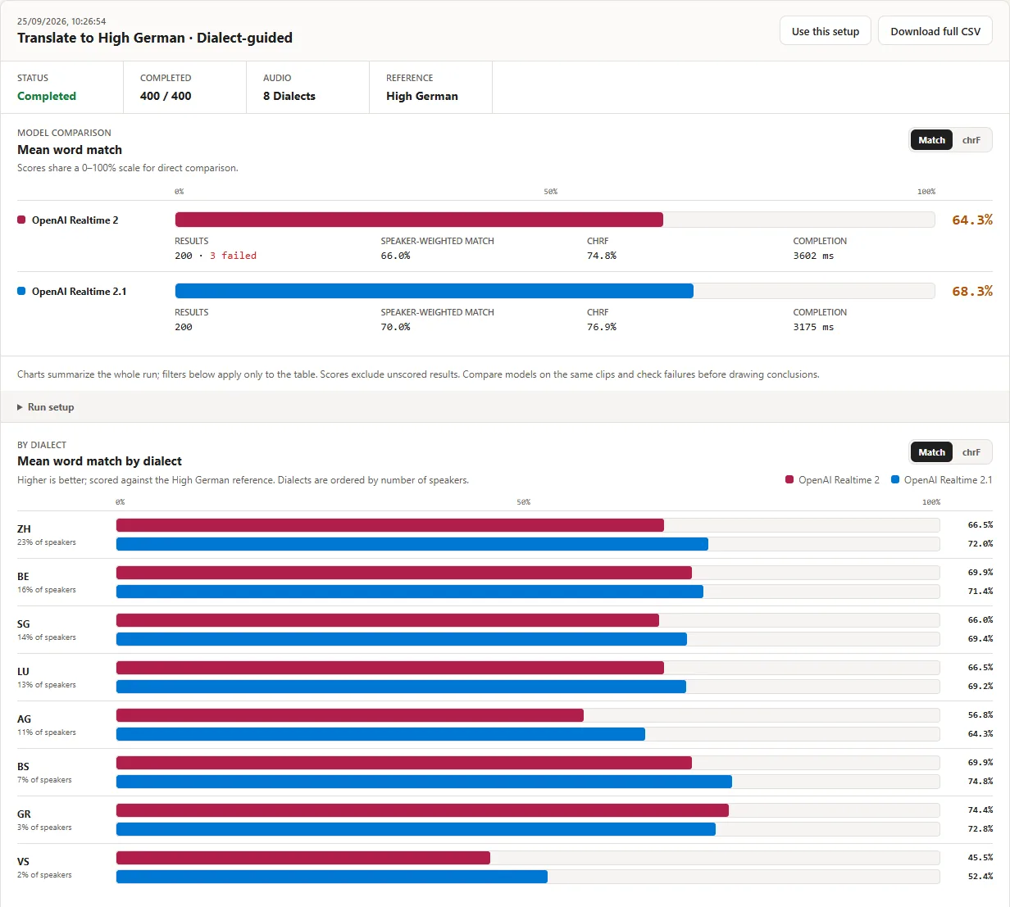1010x907 pixels.
Task: Click OpenAI Realtime 2.1 legend entry in dialect chart
Action: point(941,480)
